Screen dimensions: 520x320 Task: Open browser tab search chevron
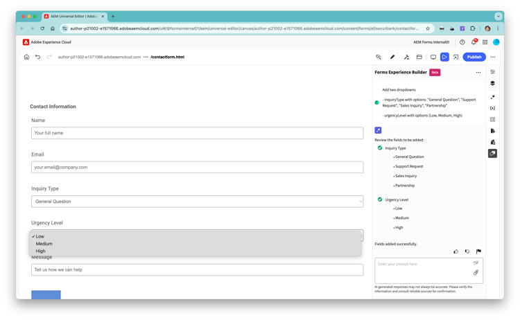tap(498, 16)
